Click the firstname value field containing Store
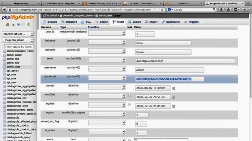Screen dimensions: 252x141 pyautogui.click(x=163, y=43)
